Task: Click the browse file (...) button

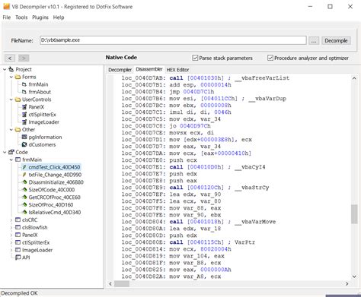Action: [x=314, y=40]
